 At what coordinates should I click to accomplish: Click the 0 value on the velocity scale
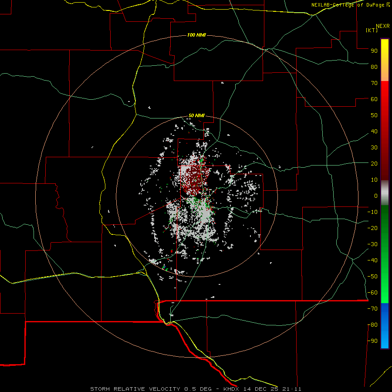click(376, 196)
